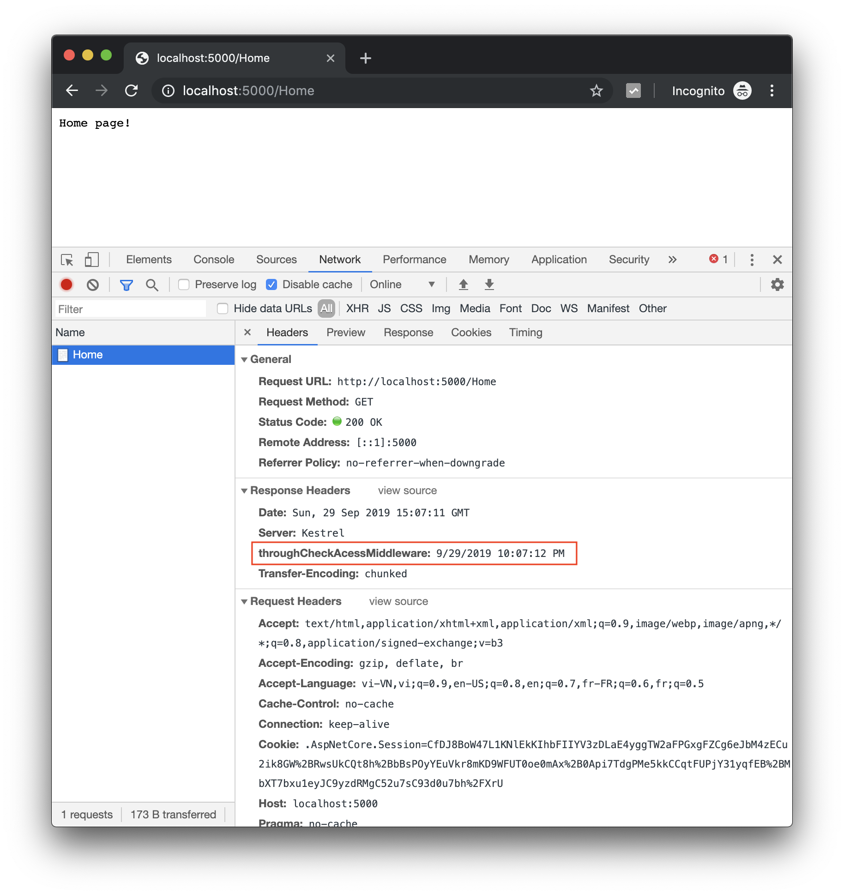Toggle the network filter funnel
The height and width of the screenshot is (895, 844).
pyautogui.click(x=126, y=285)
